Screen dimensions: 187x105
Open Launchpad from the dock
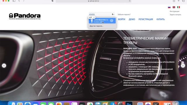[20, 104]
